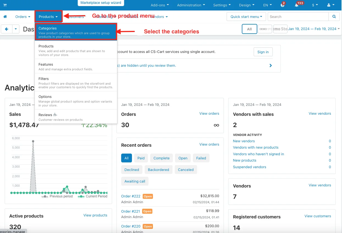Open New vendors link
342x233 pixels.
click(x=244, y=141)
